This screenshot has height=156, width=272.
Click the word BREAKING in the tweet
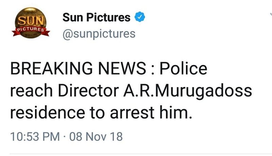pos(51,69)
